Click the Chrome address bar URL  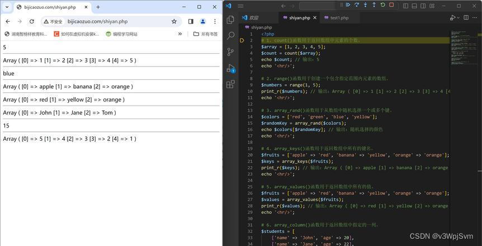click(x=97, y=21)
